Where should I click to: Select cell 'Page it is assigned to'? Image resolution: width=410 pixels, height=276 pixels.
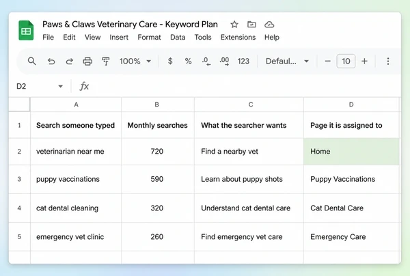[351, 125]
